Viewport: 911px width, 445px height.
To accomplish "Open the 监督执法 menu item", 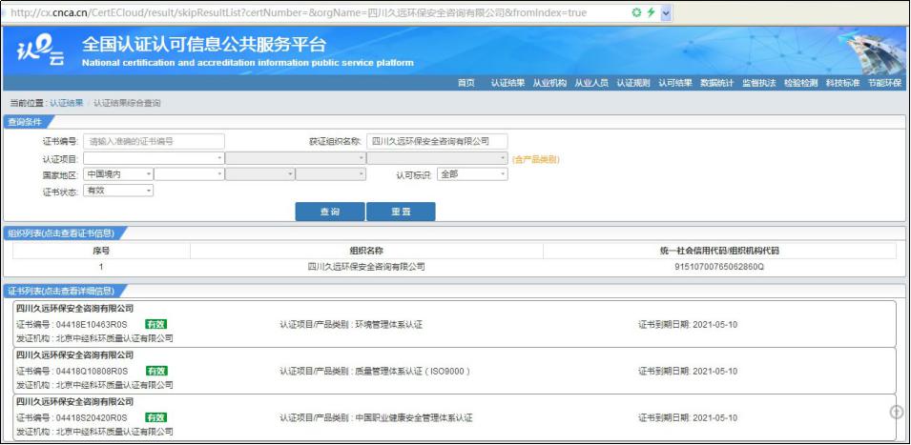I will [x=758, y=83].
